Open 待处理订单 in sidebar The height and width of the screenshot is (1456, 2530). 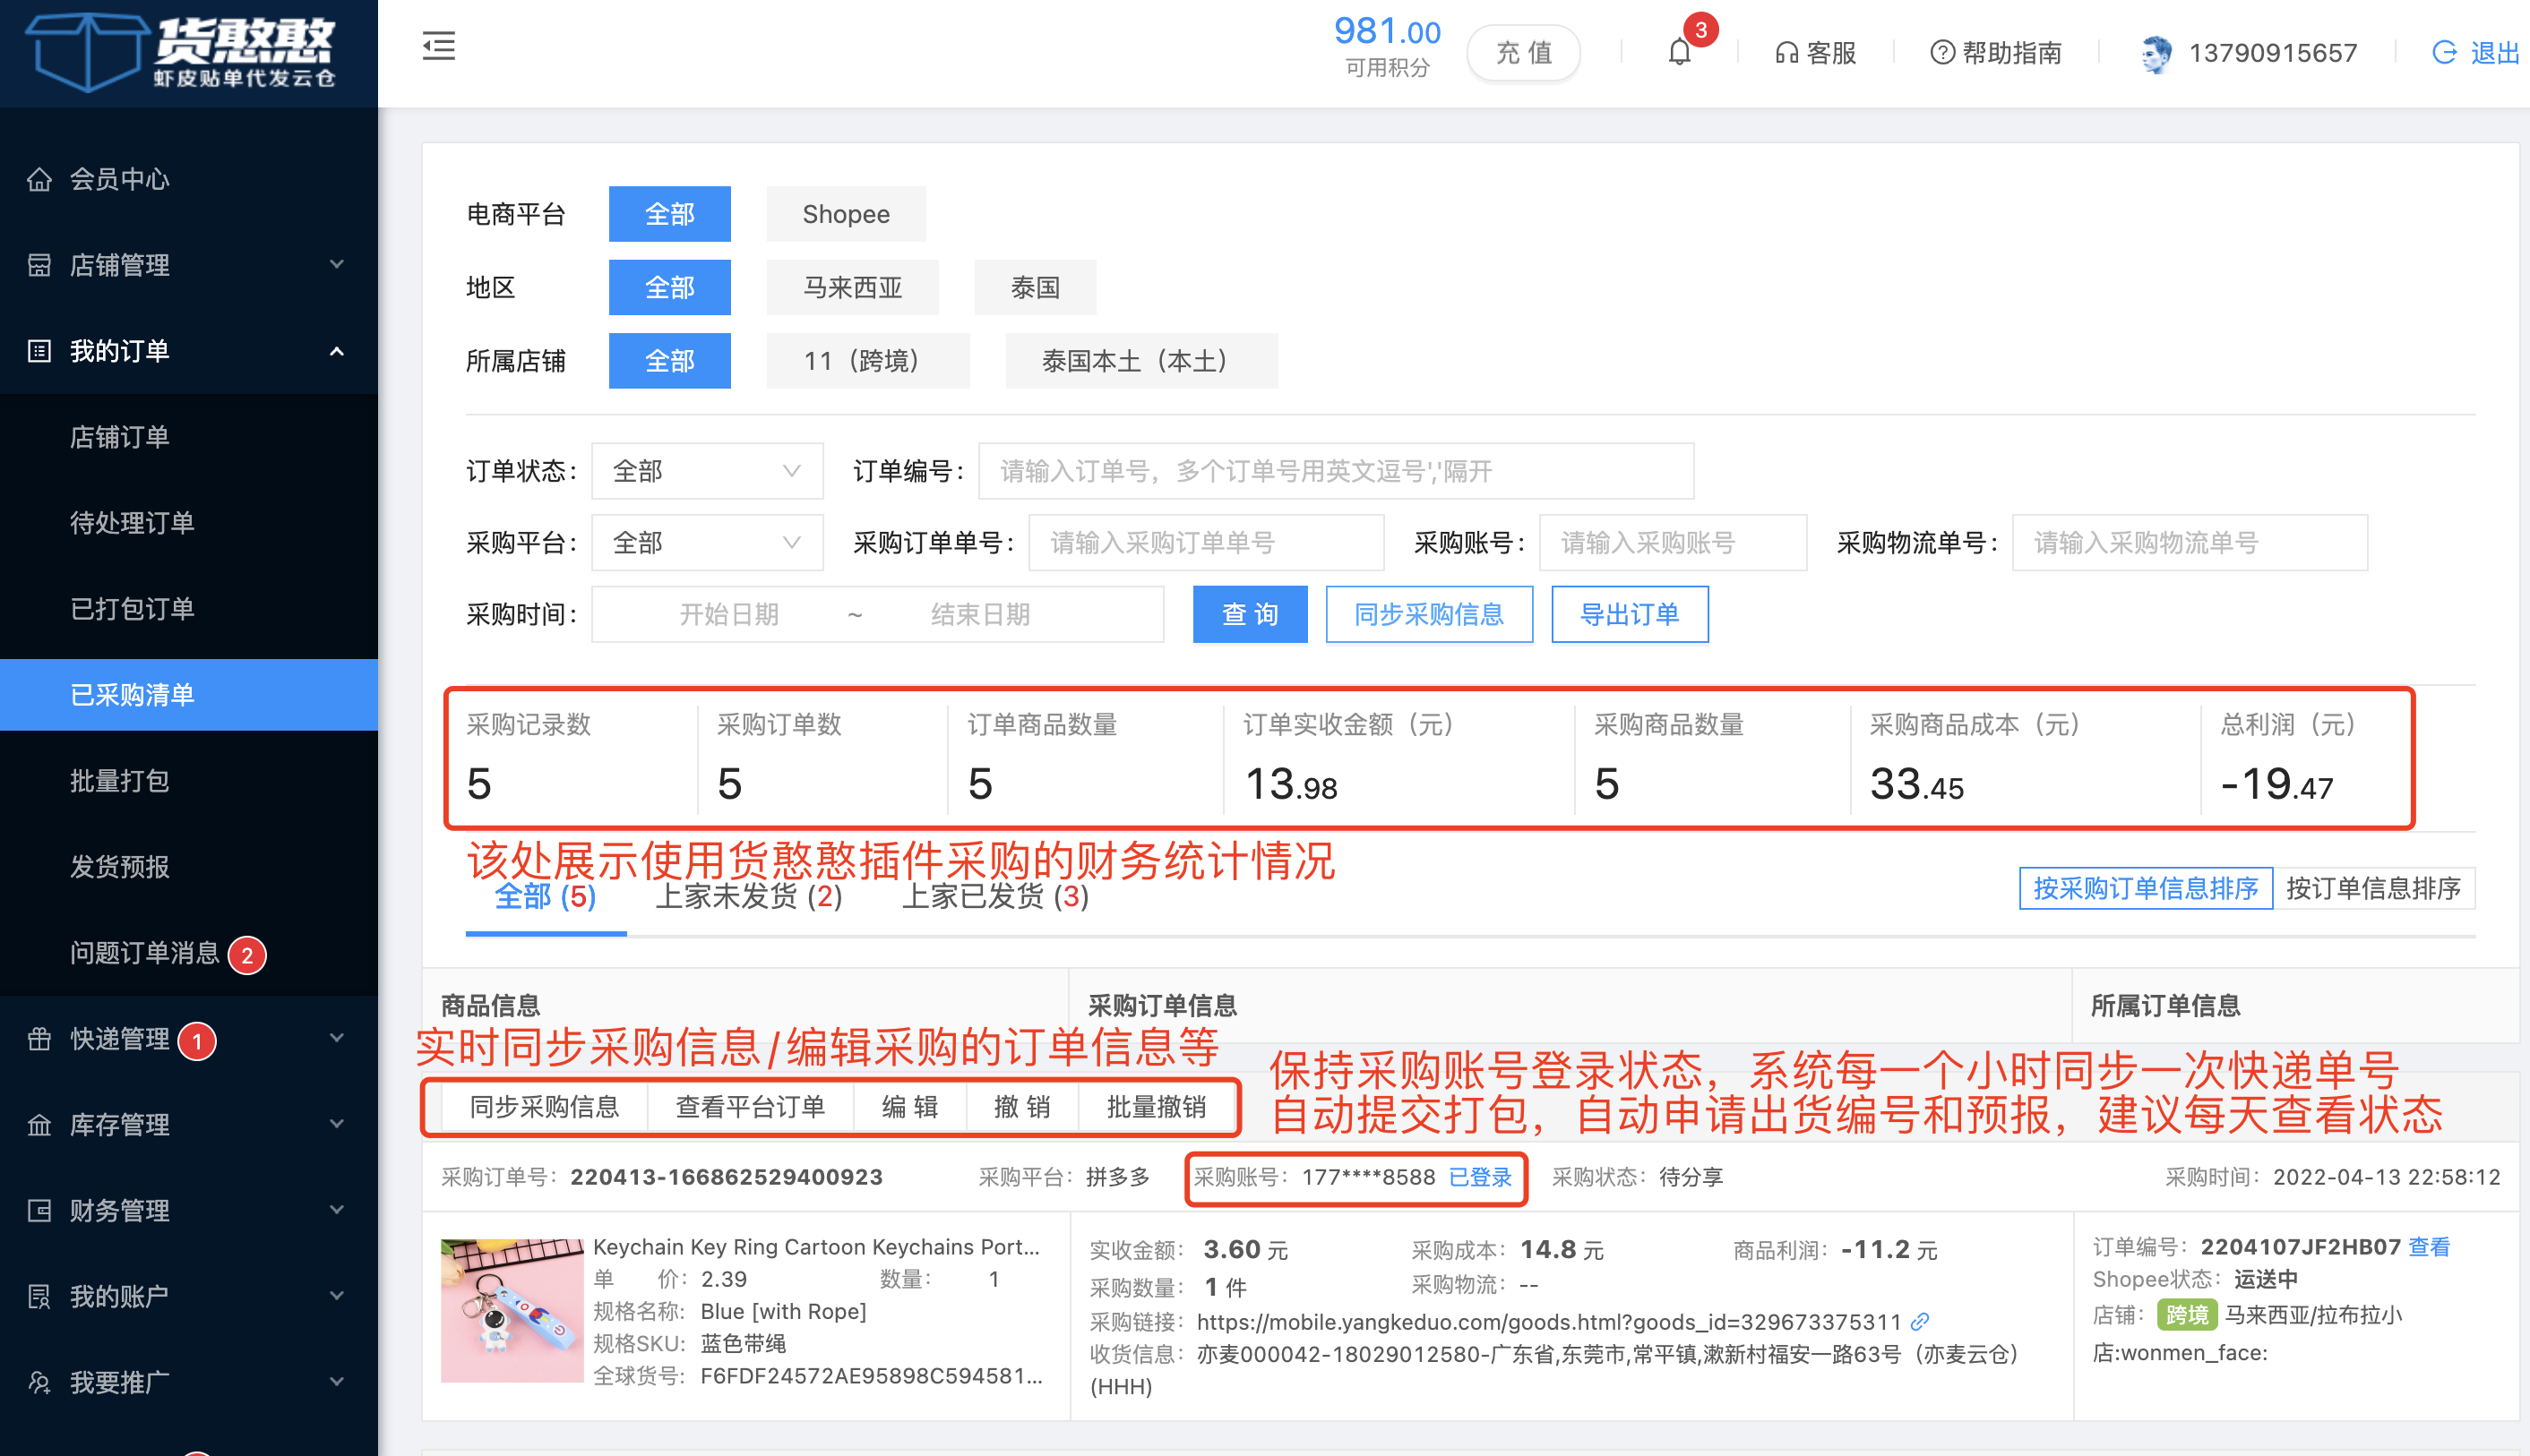pyautogui.click(x=132, y=523)
